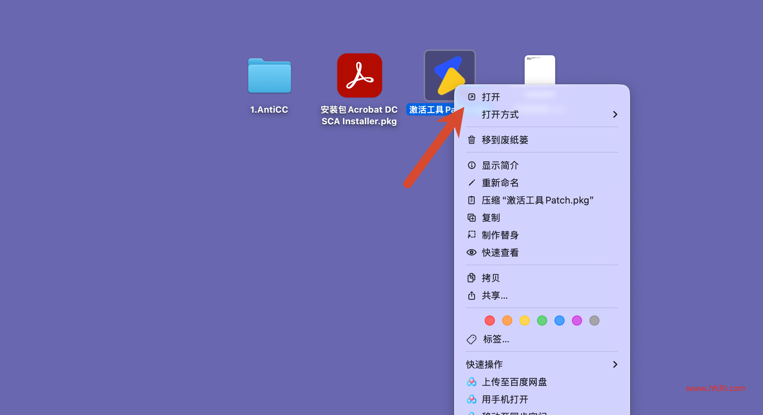Choose 显示简介 in context menu
This screenshot has height=415, width=763.
point(542,165)
